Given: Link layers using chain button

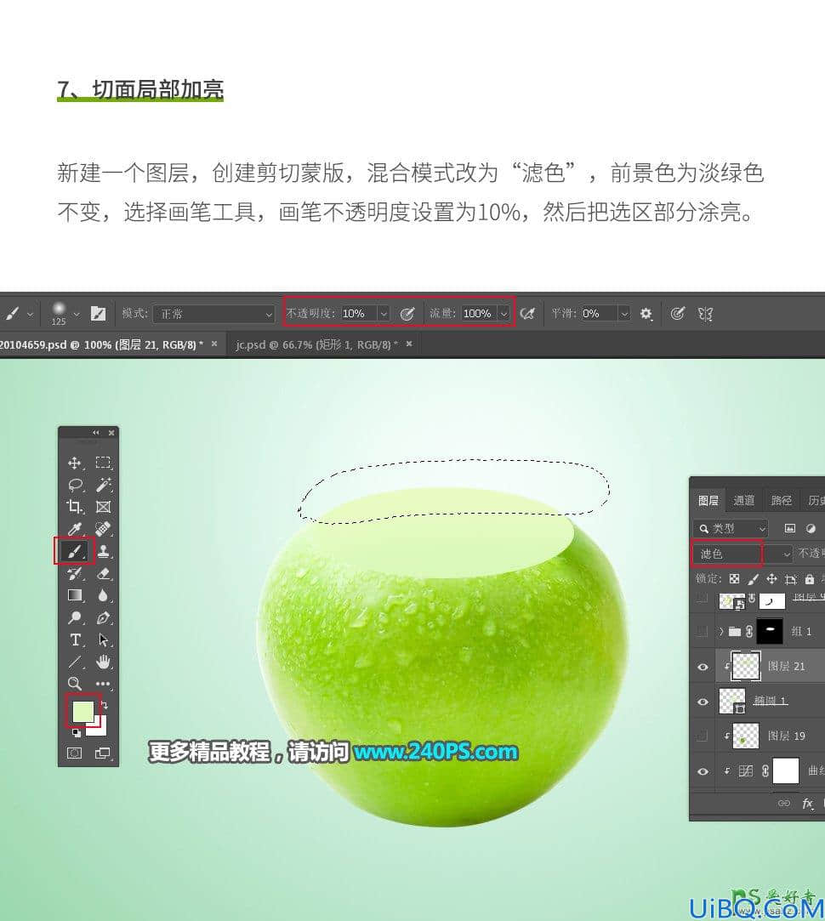Looking at the screenshot, I should [x=783, y=803].
